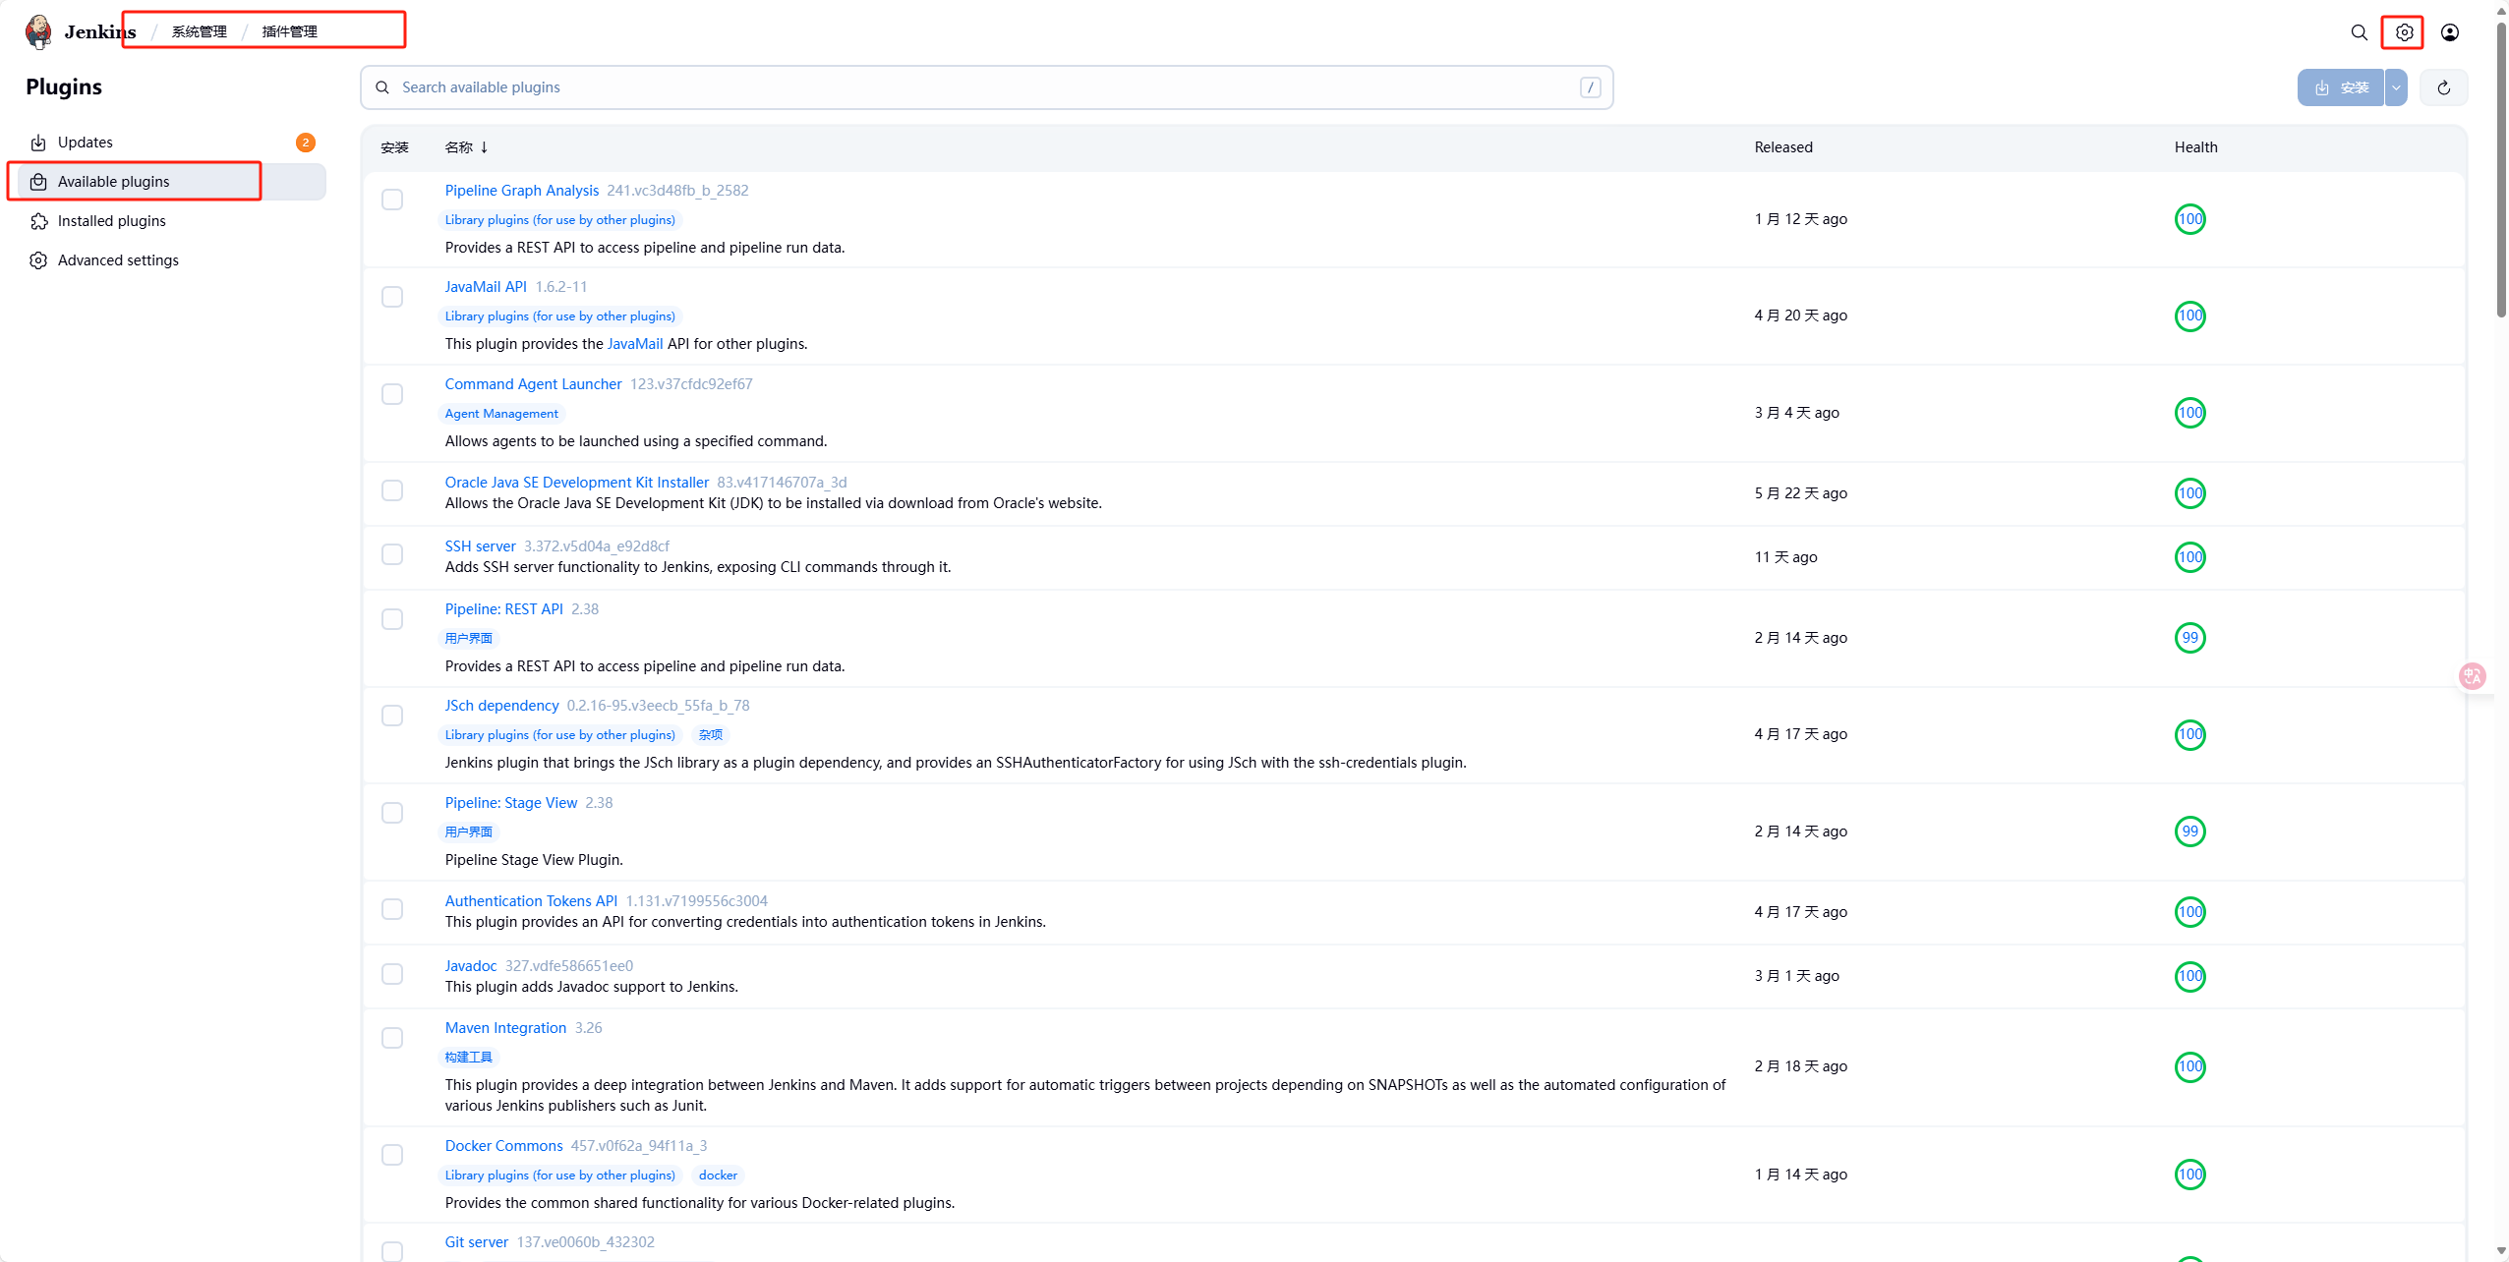Viewport: 2509px width, 1262px height.
Task: Click the Released column header
Action: point(1782,147)
